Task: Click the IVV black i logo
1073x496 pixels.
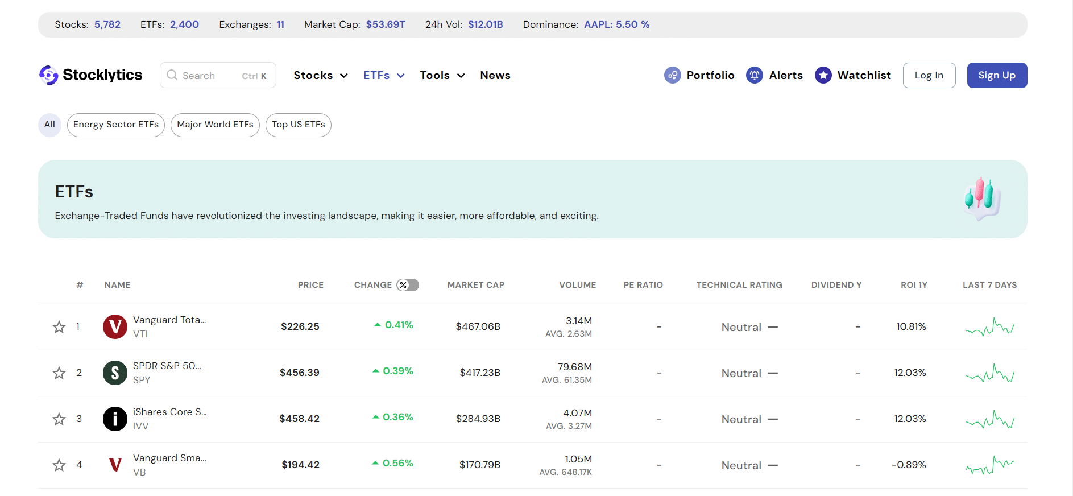Action: 115,419
